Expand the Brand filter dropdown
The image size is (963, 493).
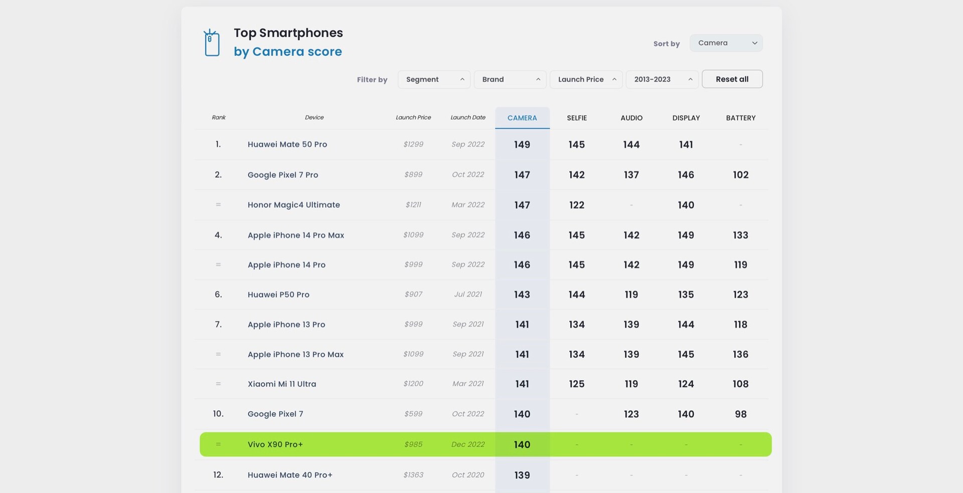point(510,79)
